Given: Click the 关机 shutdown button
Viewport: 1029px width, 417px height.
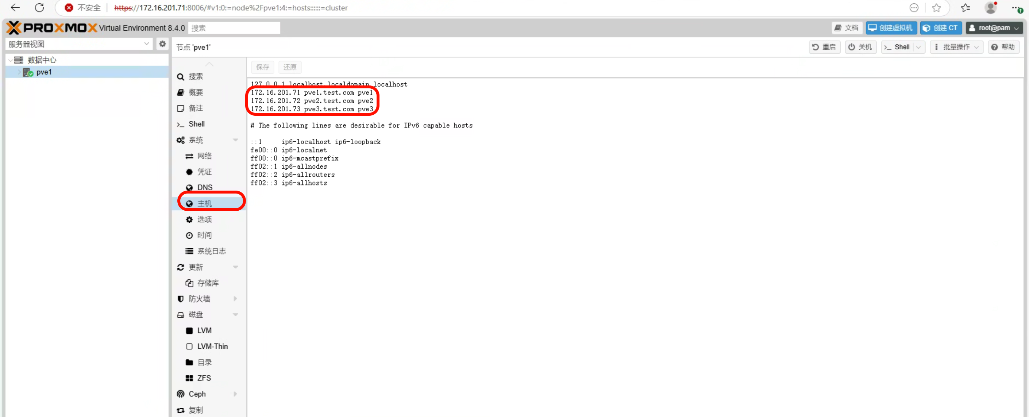Looking at the screenshot, I should [860, 47].
